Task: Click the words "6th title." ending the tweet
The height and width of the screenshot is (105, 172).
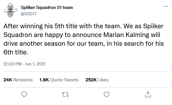Action: pos(16,52)
